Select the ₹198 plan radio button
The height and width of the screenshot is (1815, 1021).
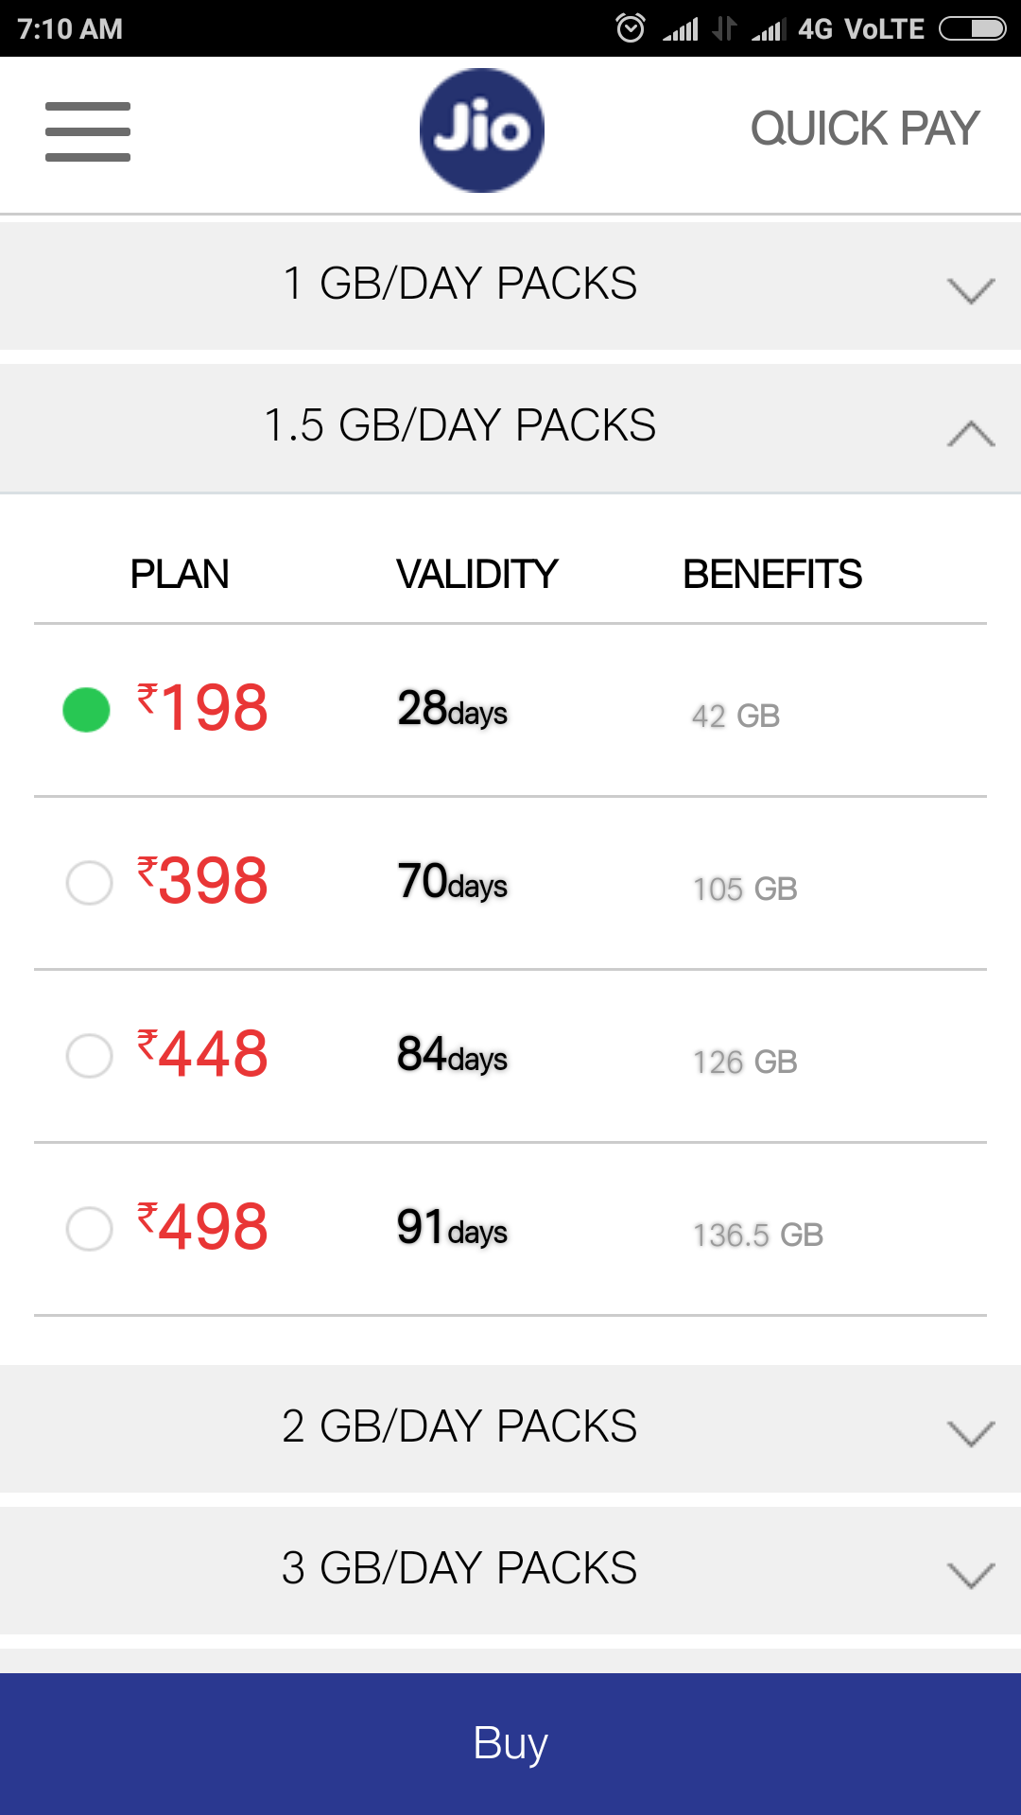tap(87, 710)
